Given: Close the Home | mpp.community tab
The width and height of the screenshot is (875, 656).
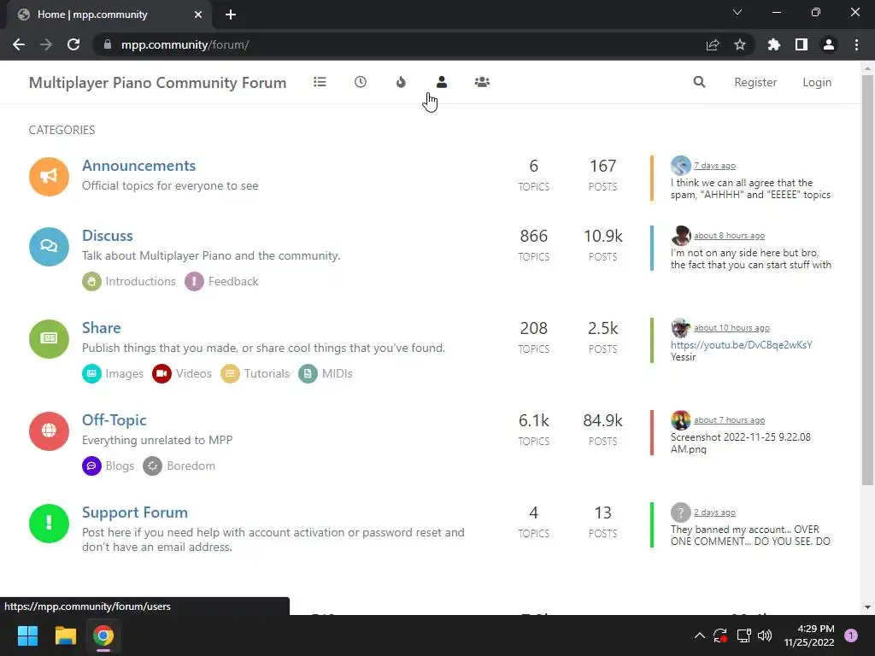Looking at the screenshot, I should tap(198, 15).
